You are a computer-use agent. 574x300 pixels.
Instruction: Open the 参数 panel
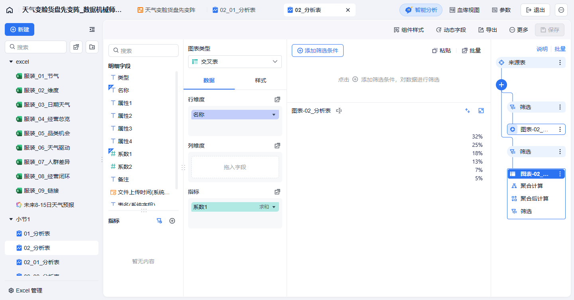(501, 10)
